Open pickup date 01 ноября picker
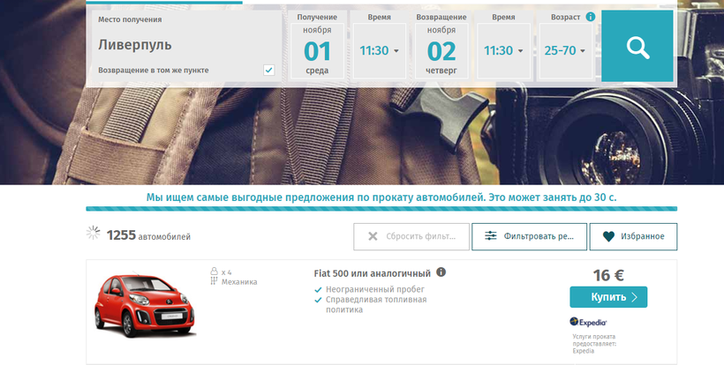Screen dimensions: 724x365 point(317,51)
